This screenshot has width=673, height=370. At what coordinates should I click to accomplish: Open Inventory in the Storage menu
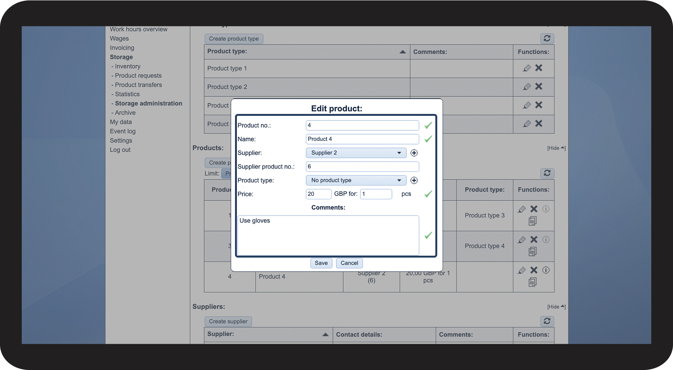tap(128, 66)
